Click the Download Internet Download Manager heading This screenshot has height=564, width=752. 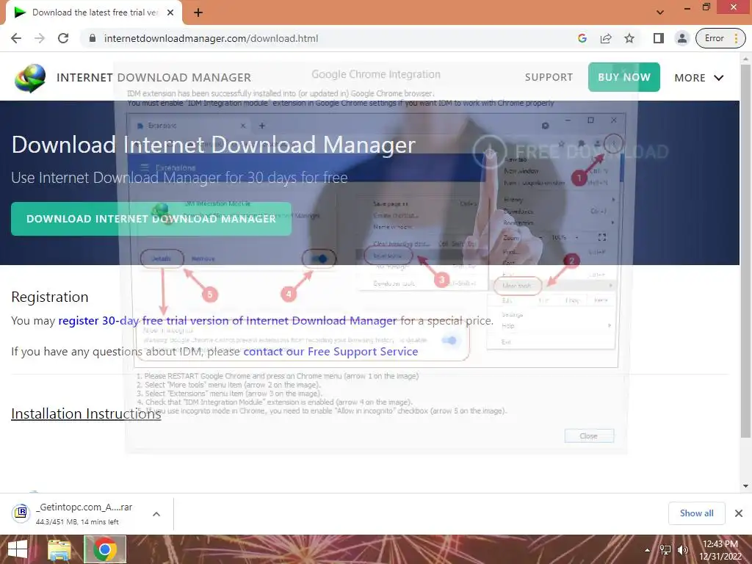point(214,145)
